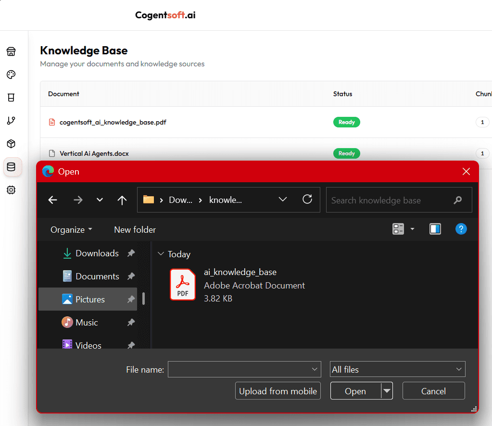Click knowle... breadcrumb in address bar
This screenshot has width=492, height=426.
pyautogui.click(x=226, y=200)
